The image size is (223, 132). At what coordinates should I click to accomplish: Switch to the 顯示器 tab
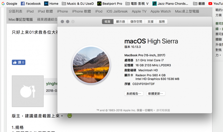120,22
